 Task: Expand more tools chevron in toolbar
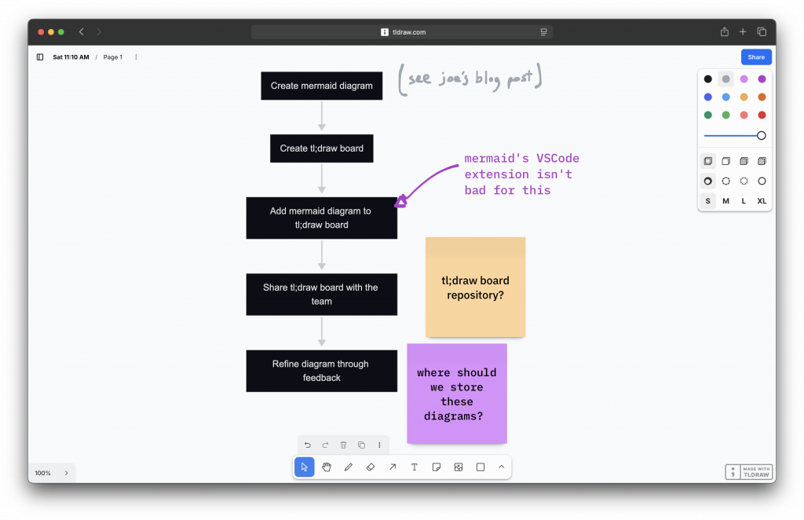501,467
